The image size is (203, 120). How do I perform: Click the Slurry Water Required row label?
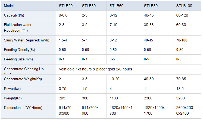point(27,40)
